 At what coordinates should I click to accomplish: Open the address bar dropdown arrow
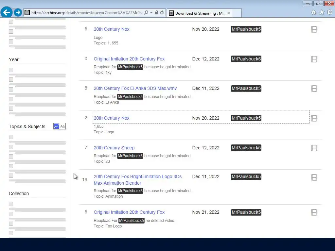151,13
